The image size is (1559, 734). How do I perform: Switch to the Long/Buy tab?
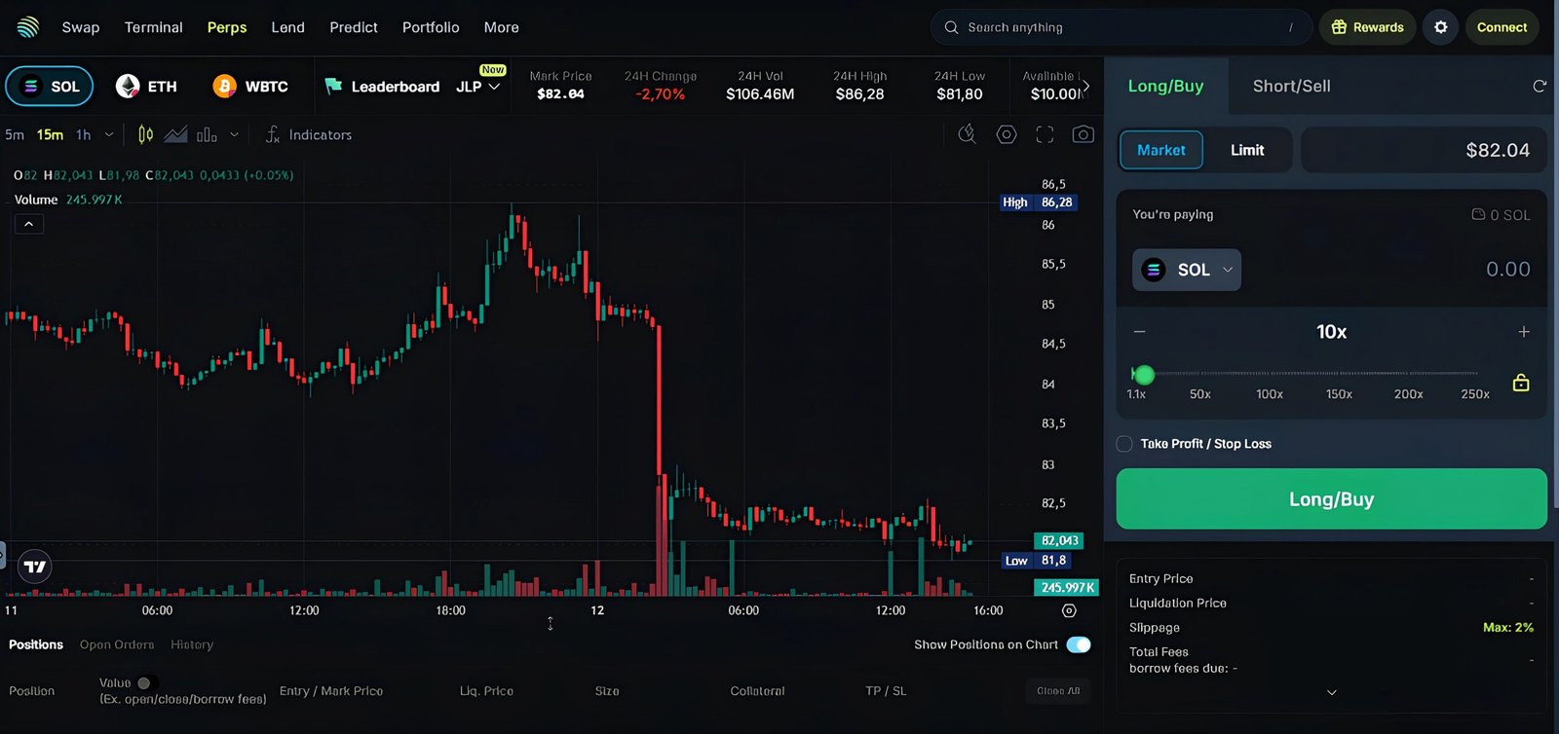1165,86
